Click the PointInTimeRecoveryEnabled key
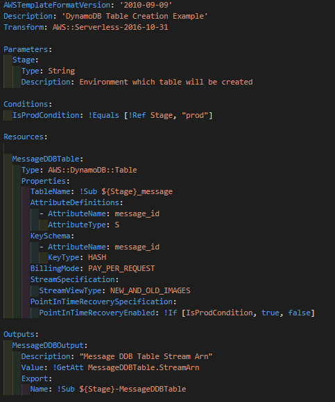Viewport: 335px width, 402px height. (x=97, y=313)
